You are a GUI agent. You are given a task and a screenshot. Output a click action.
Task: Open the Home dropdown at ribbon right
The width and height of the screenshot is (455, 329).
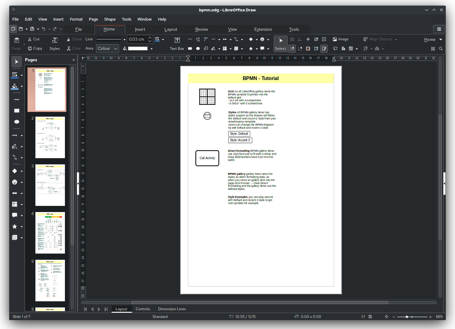tap(432, 39)
